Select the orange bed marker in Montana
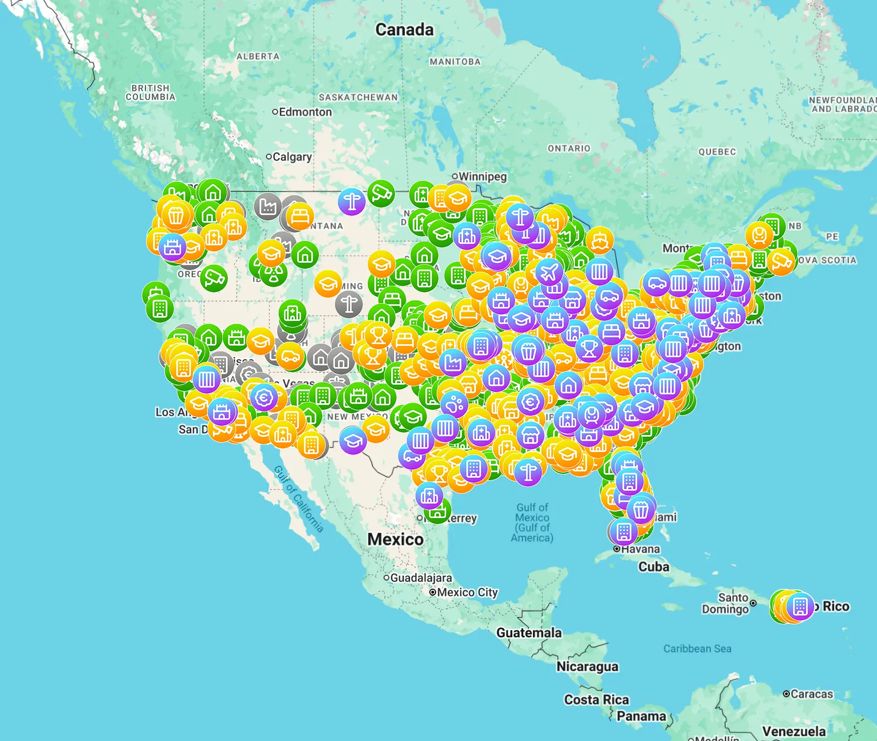Viewport: 877px width, 741px height. coord(300,216)
